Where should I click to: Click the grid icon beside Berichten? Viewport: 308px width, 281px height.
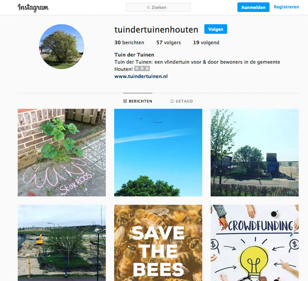click(125, 101)
